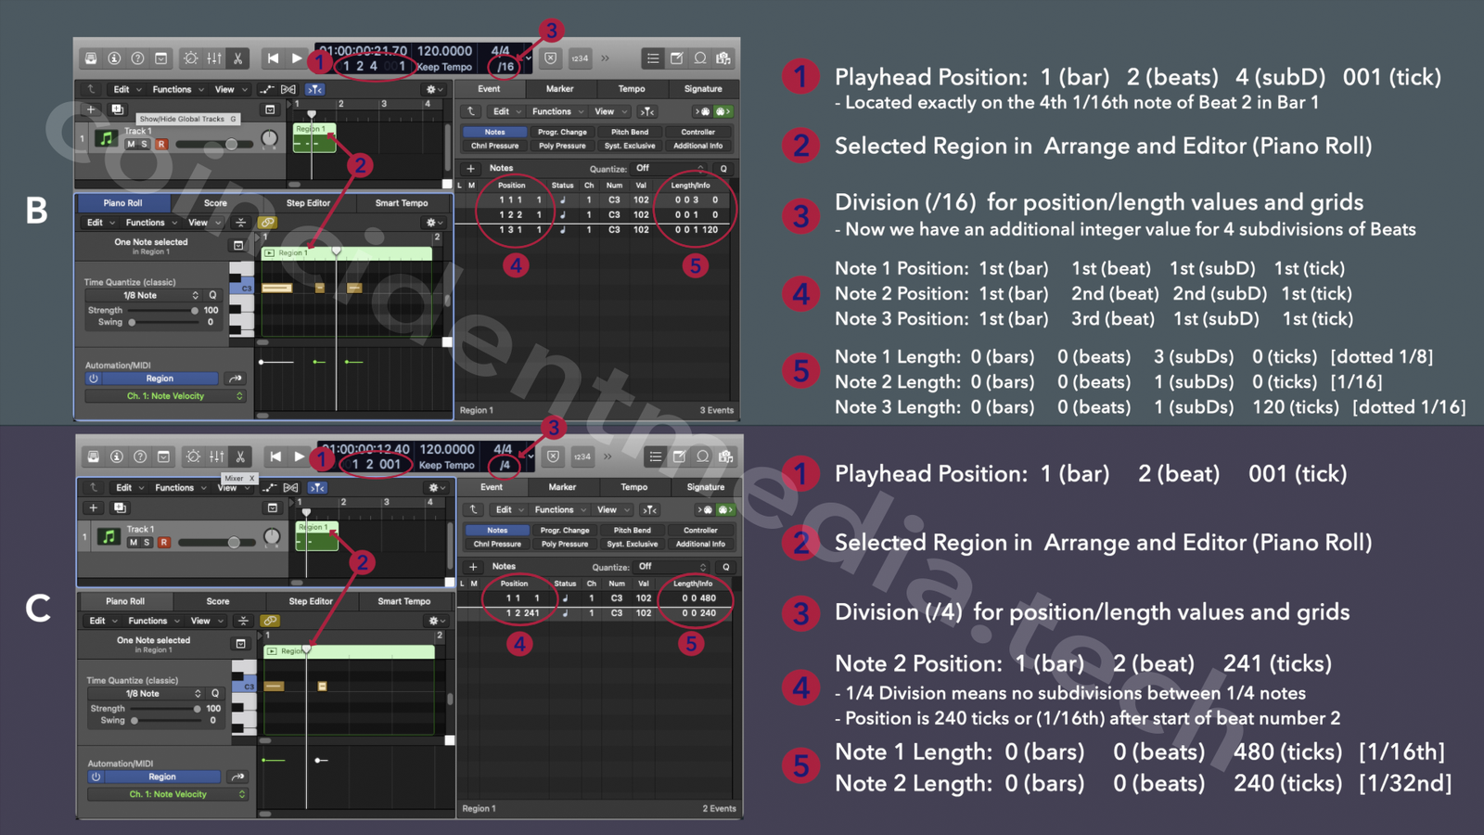Viewport: 1484px width, 835px height.
Task: Switch to Step Editor tab in screenshot C
Action: (x=310, y=601)
